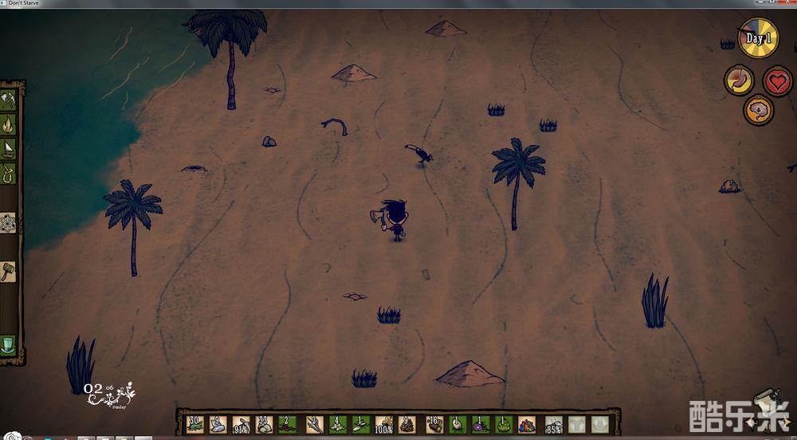Click the equipped hand slot showing 85%

tap(553, 425)
